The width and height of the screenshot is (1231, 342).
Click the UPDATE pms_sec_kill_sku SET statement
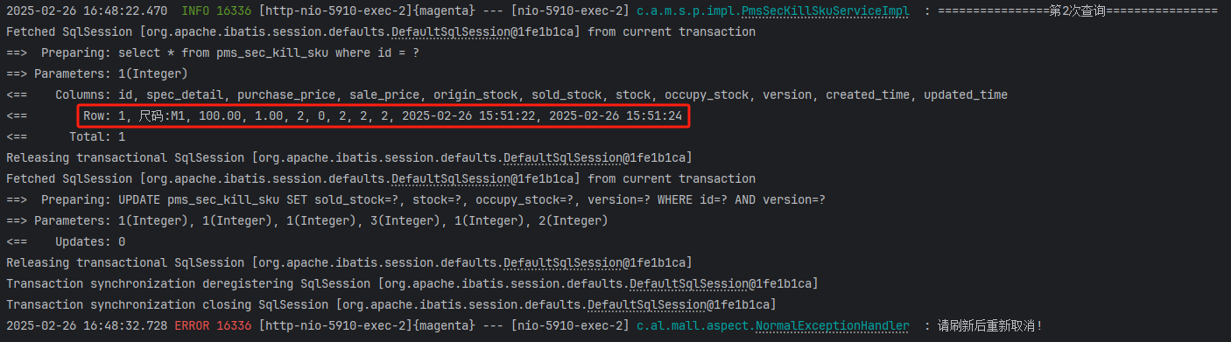point(471,199)
